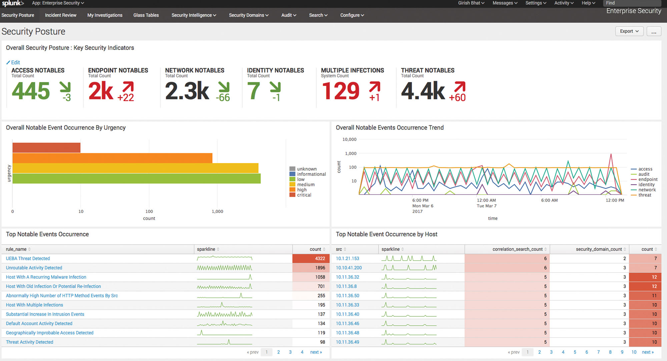Image resolution: width=667 pixels, height=361 pixels.
Task: Expand the Security Domains dropdown menu
Action: pos(248,15)
